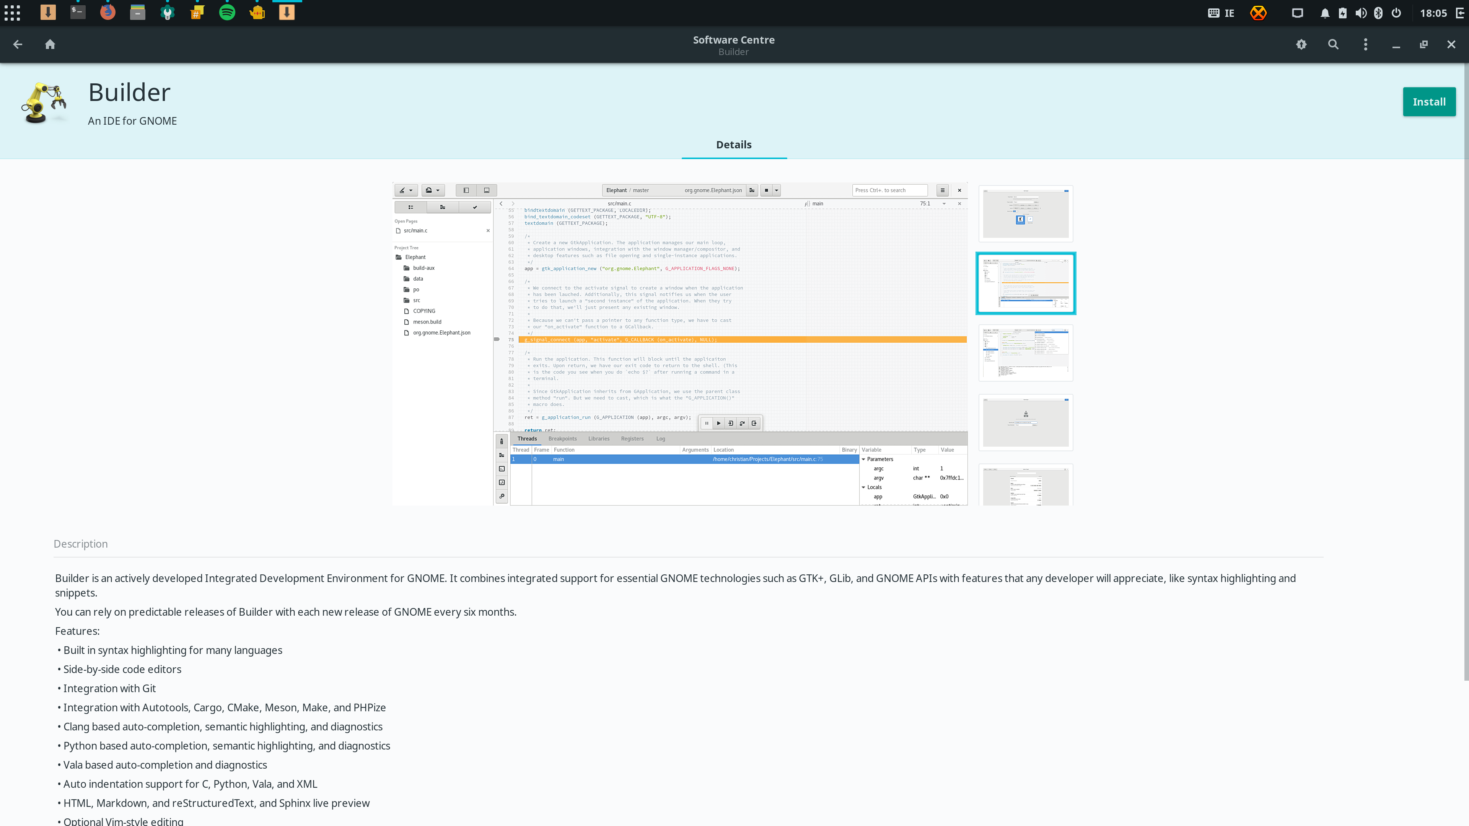Screen dimensions: 1469x826
Task: Show the partially visible fifth thumbnail
Action: (1026, 485)
